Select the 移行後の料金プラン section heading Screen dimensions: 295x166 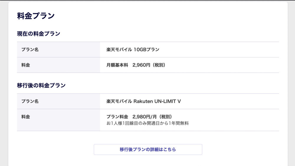coord(41,85)
